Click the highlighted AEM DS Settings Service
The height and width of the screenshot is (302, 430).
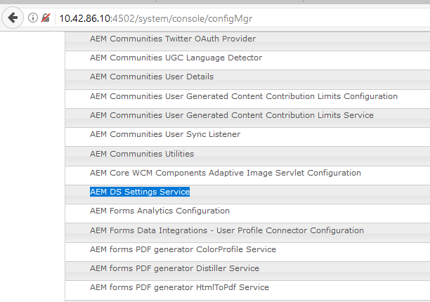140,192
